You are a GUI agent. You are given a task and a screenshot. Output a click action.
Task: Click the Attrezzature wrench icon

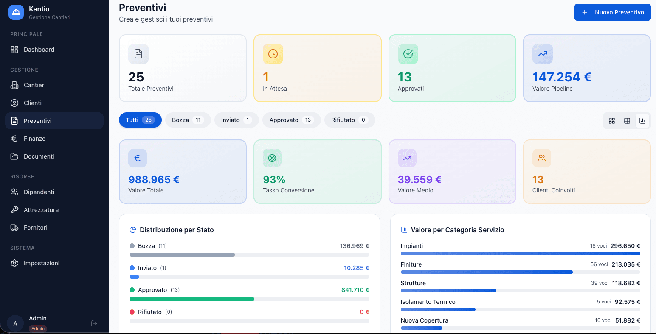[14, 210]
